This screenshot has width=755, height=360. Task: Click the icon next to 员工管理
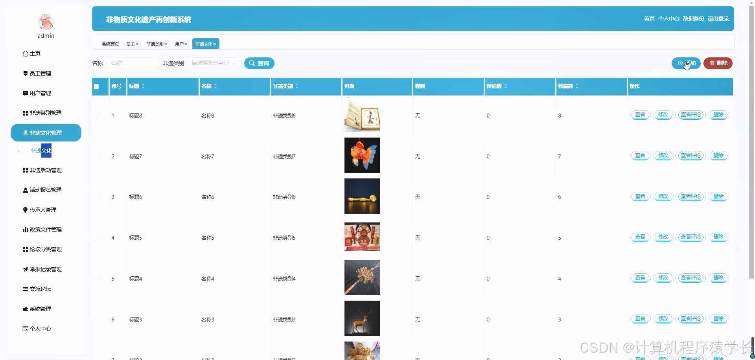(25, 73)
